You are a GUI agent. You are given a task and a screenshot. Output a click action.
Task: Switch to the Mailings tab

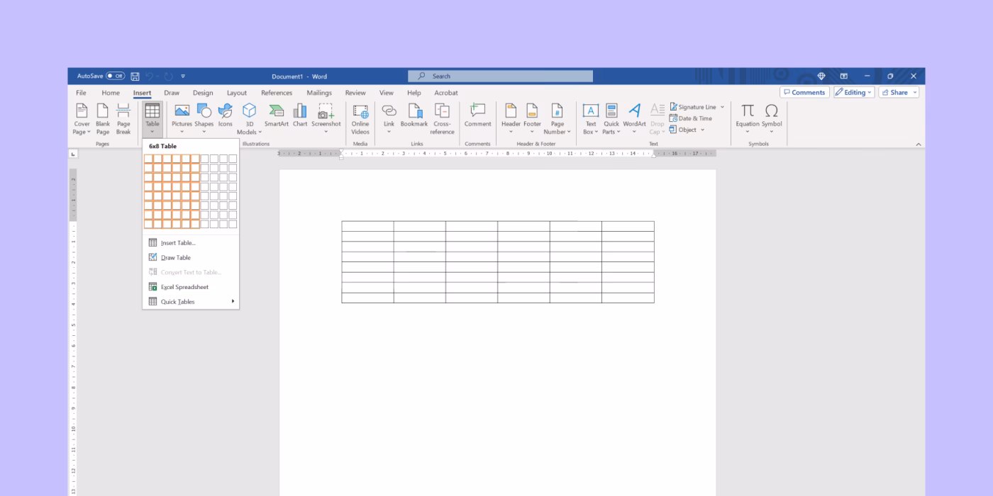(318, 92)
